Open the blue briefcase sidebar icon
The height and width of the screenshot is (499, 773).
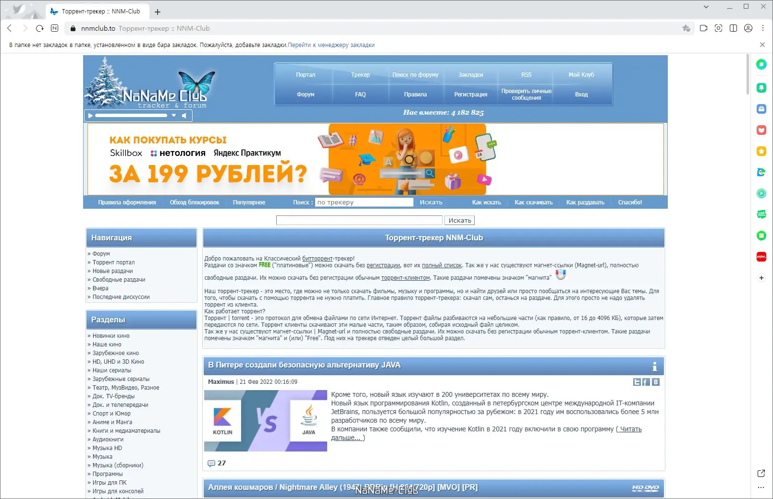(761, 109)
